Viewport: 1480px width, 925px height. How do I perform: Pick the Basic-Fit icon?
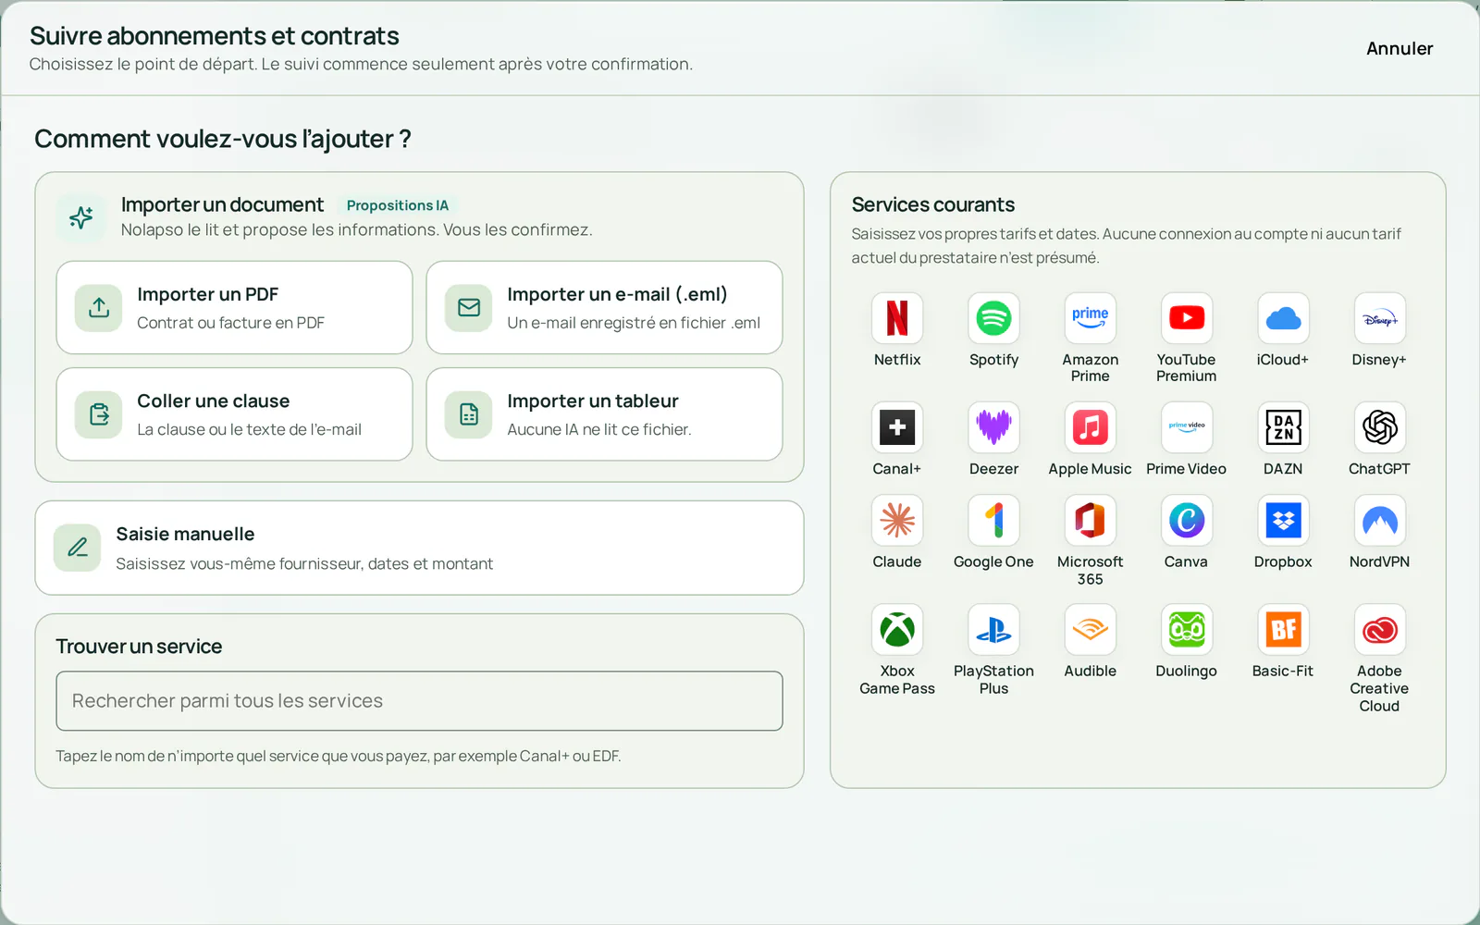[1283, 630]
